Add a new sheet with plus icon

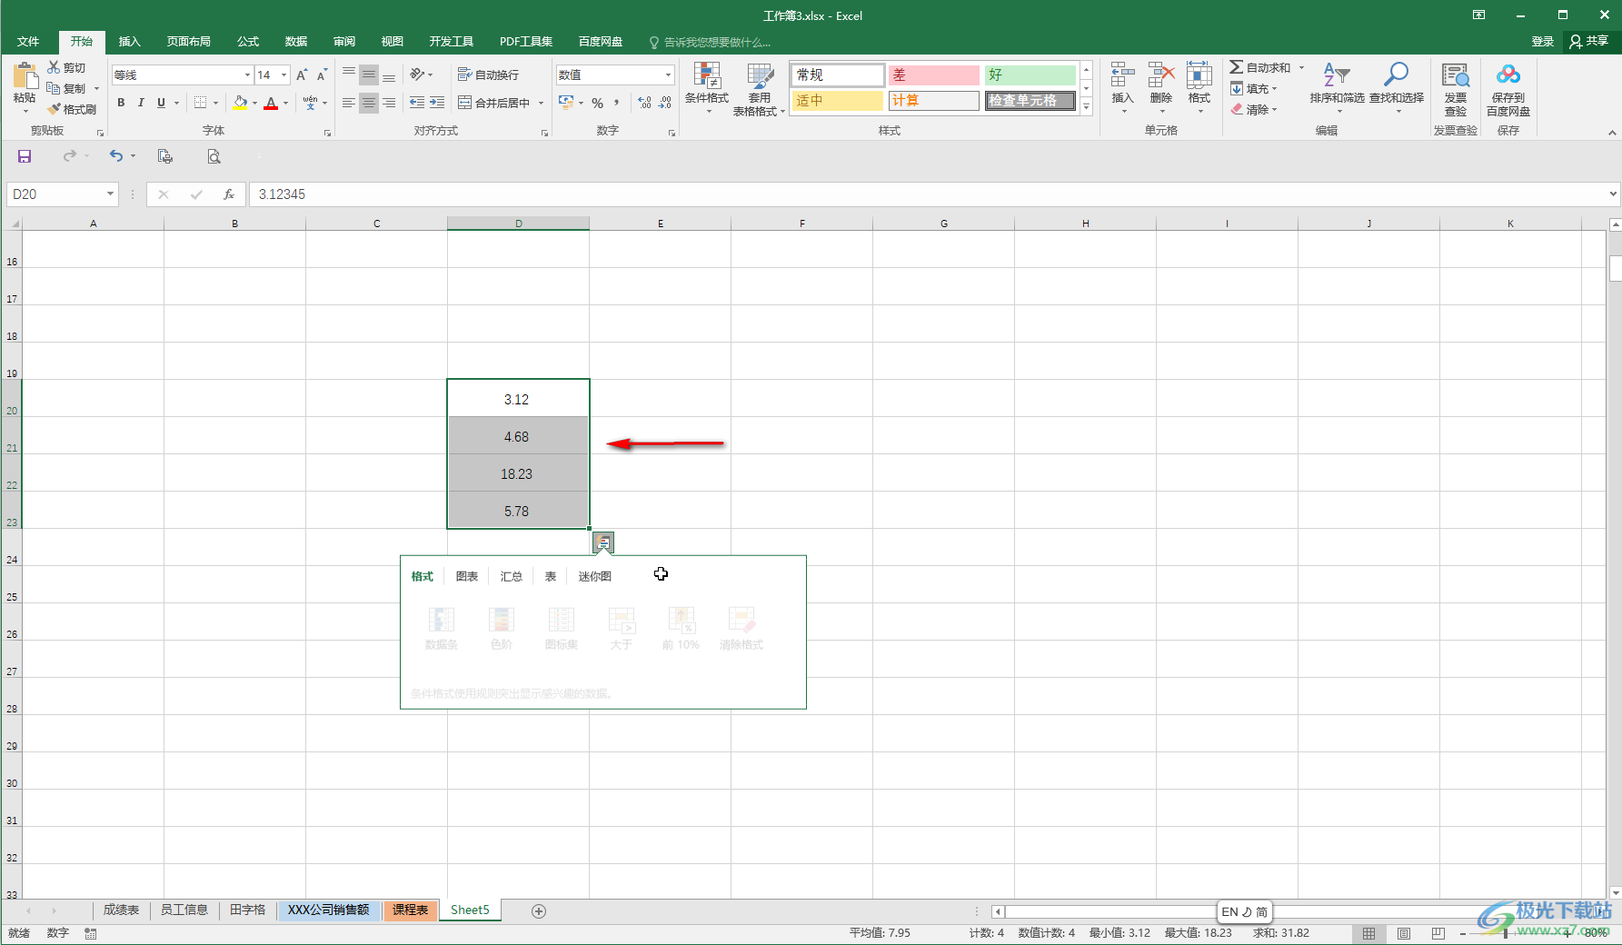coord(539,910)
